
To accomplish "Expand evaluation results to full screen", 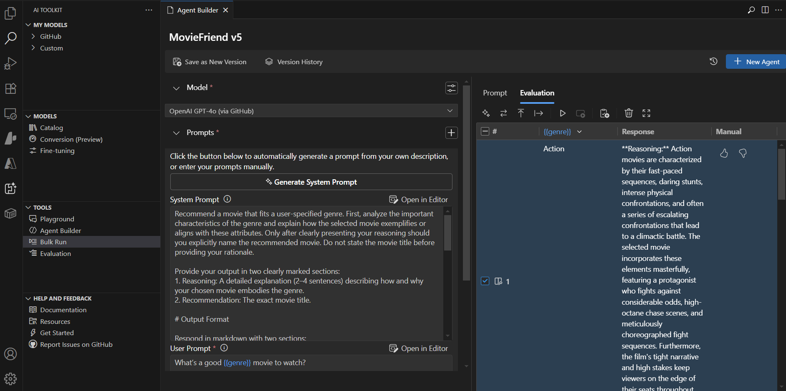I will (647, 113).
